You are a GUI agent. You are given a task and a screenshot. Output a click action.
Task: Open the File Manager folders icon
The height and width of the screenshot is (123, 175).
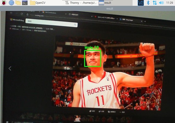point(18,3)
